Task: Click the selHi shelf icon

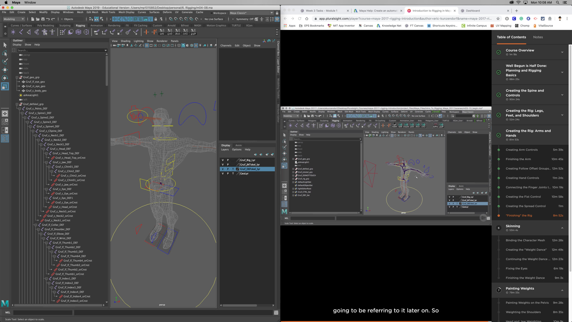Action: tap(162, 32)
